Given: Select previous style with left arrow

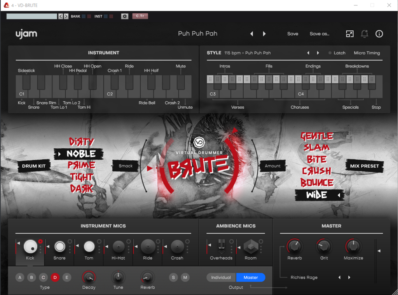Looking at the screenshot, I should (x=308, y=53).
